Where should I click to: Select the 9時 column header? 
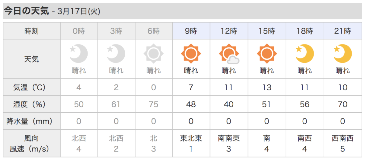point(191,31)
